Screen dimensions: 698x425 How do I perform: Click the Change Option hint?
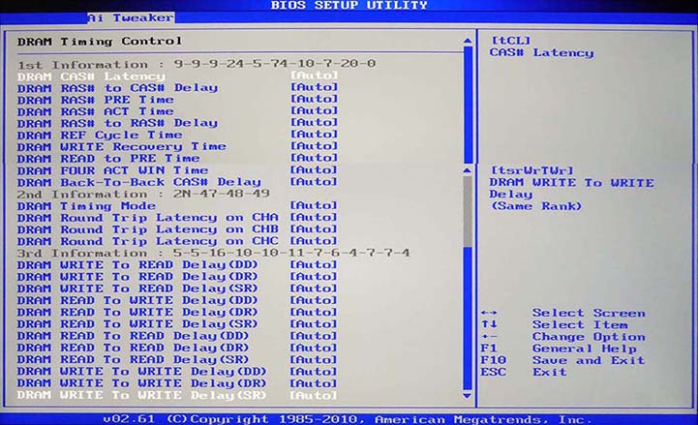pyautogui.click(x=563, y=337)
